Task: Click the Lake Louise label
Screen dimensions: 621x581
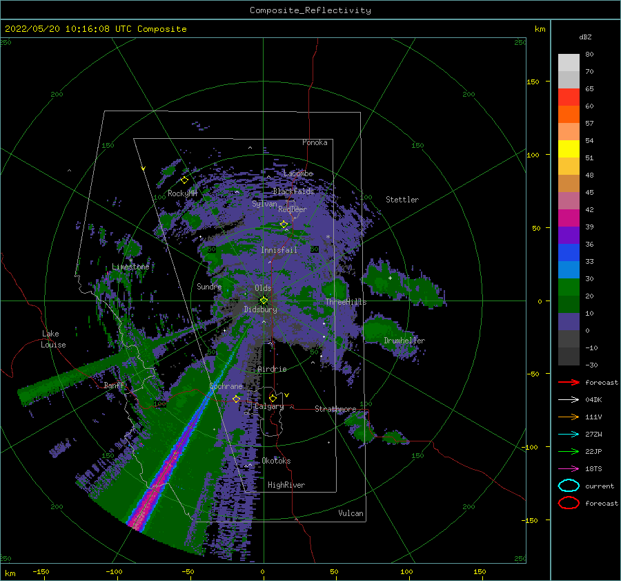Action: [x=53, y=339]
